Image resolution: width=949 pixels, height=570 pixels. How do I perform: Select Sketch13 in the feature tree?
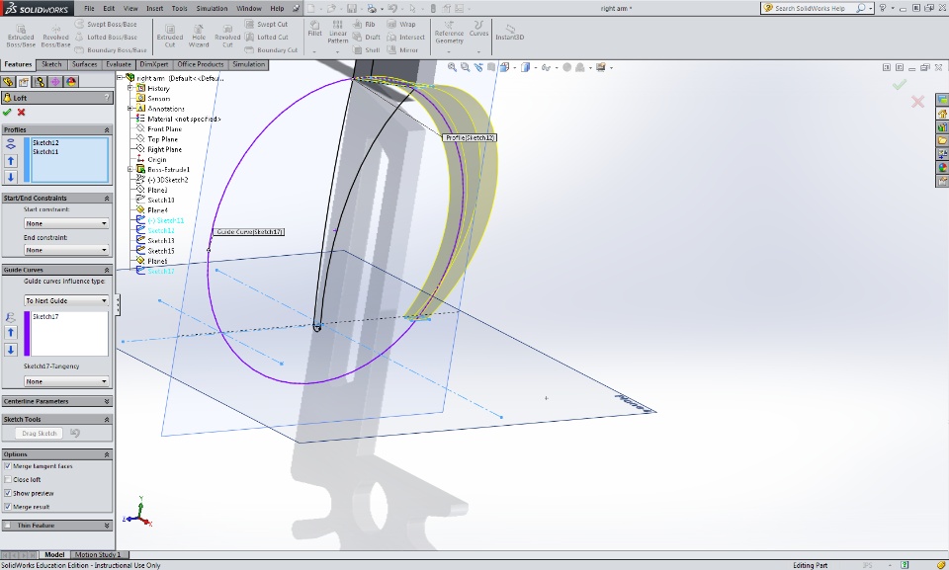click(160, 241)
